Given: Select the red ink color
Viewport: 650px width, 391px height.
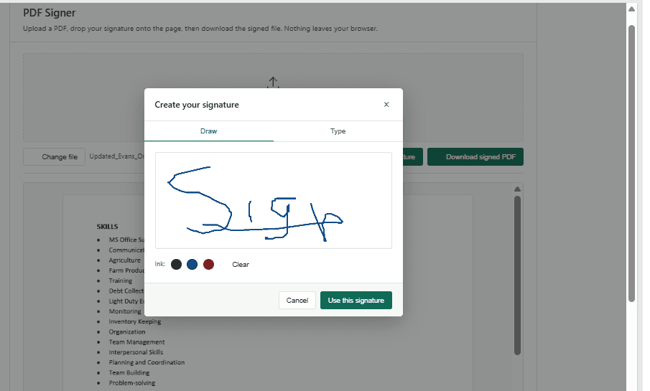Looking at the screenshot, I should coord(208,264).
